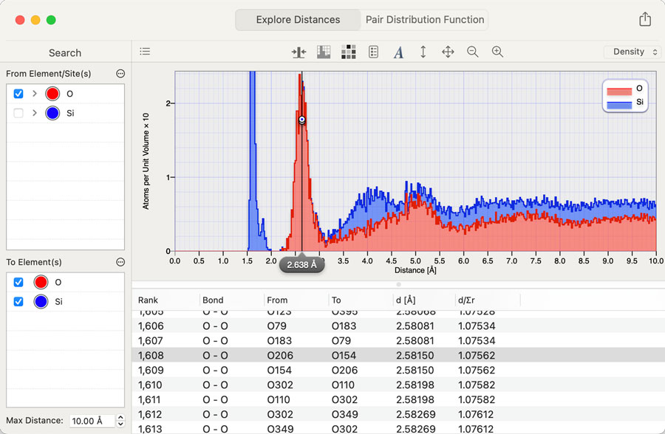Click the vertical scale arrow icon

click(423, 52)
